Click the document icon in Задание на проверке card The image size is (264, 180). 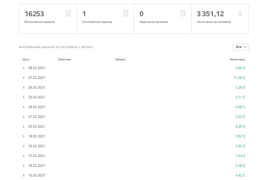(183, 13)
